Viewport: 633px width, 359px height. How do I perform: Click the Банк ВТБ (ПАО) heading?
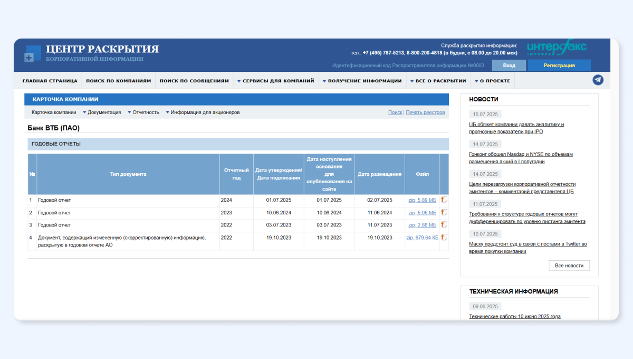pos(53,128)
